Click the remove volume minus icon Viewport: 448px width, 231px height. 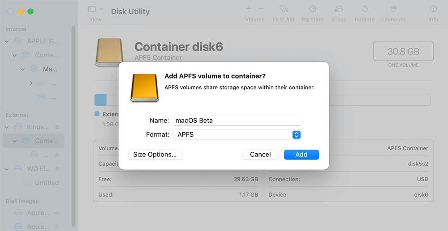261,9
